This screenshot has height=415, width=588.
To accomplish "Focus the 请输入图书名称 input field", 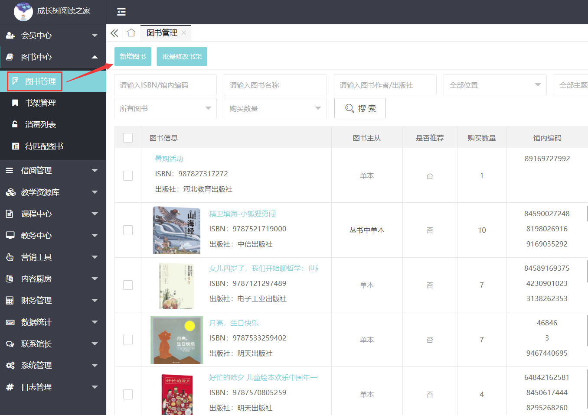I will tap(275, 85).
